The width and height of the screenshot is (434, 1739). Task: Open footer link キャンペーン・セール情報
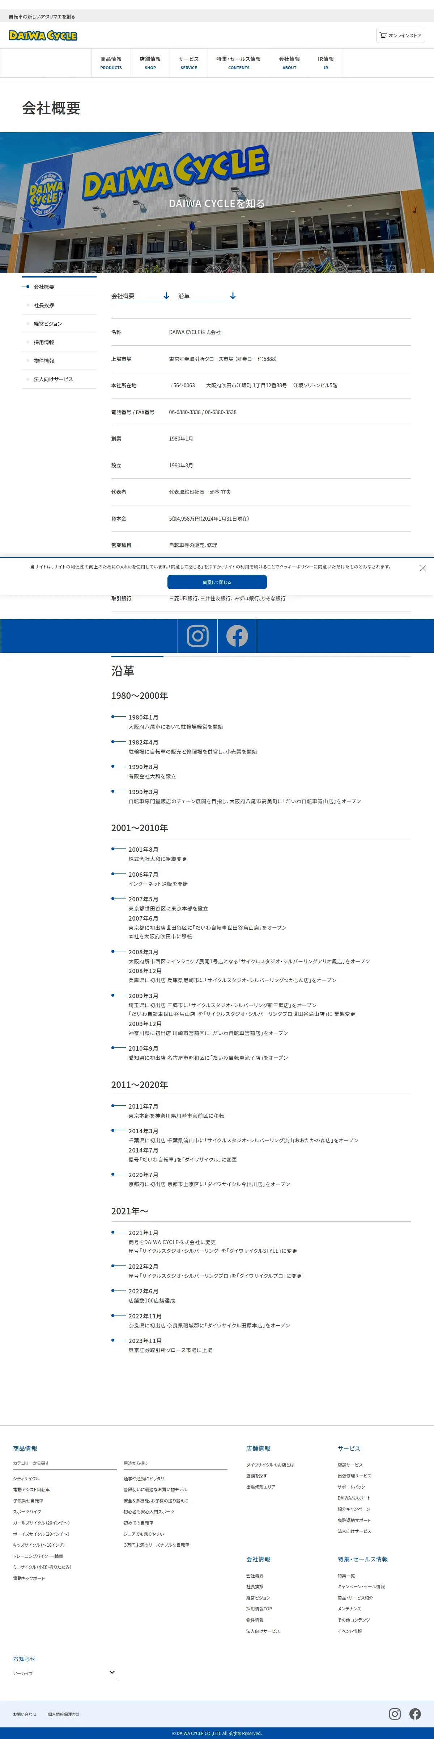click(361, 1586)
